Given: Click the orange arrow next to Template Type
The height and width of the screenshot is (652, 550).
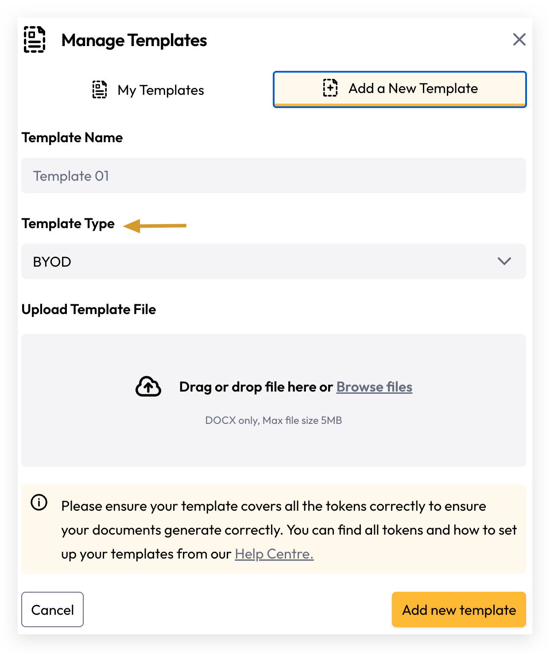Looking at the screenshot, I should point(155,225).
